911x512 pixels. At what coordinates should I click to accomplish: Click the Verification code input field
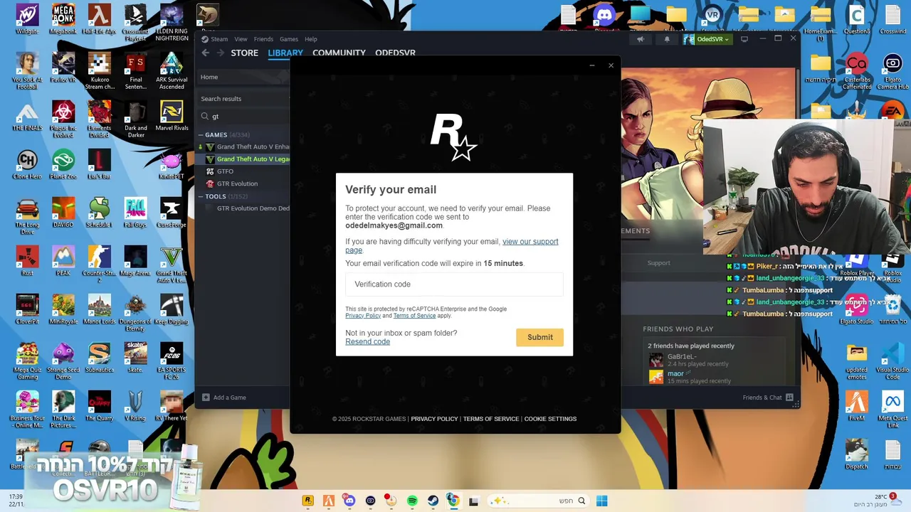(454, 284)
